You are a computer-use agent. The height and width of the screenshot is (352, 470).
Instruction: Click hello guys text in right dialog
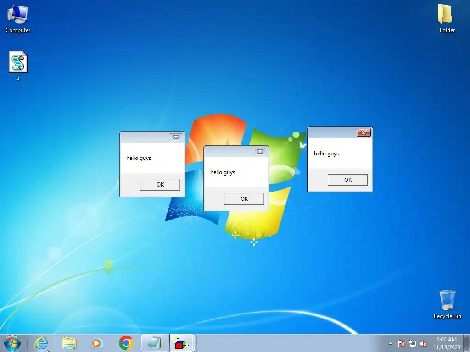point(326,154)
